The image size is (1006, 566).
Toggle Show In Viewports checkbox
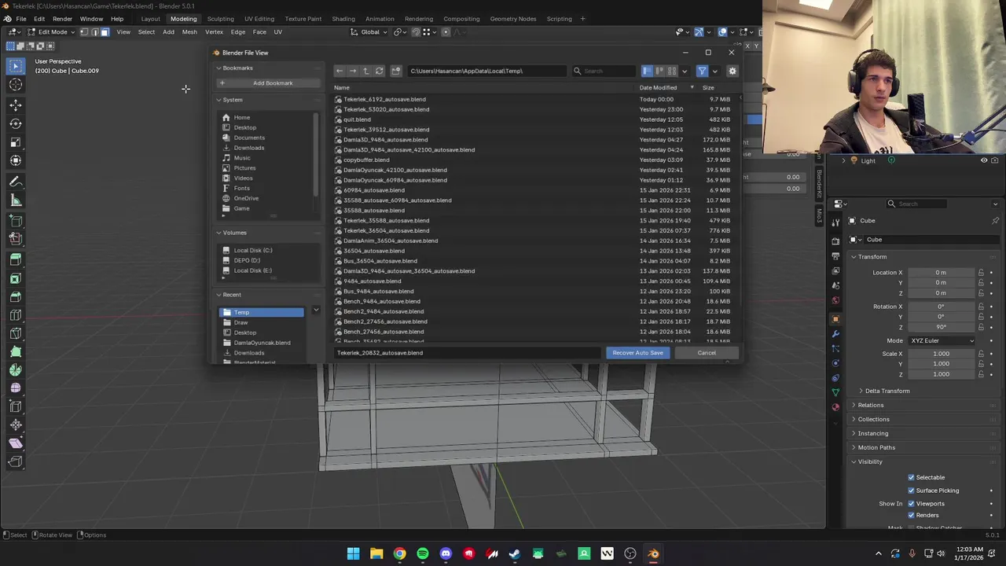tap(912, 503)
